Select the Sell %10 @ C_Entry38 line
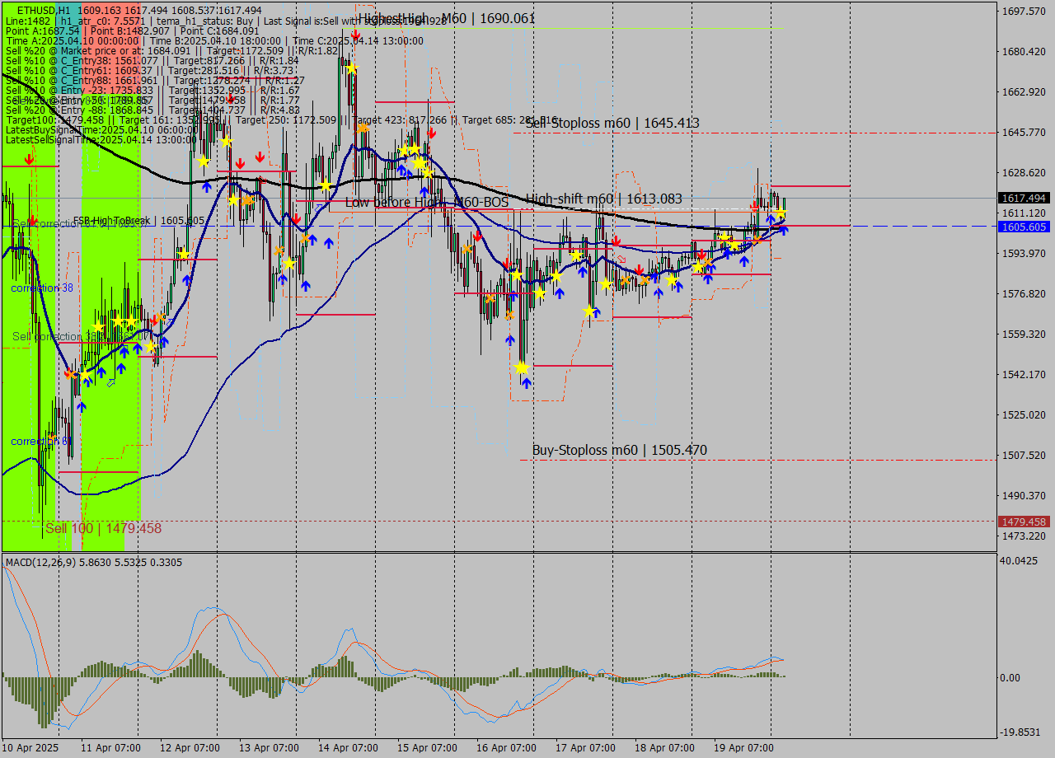Viewport: 1055px width, 758px height. coord(152,60)
